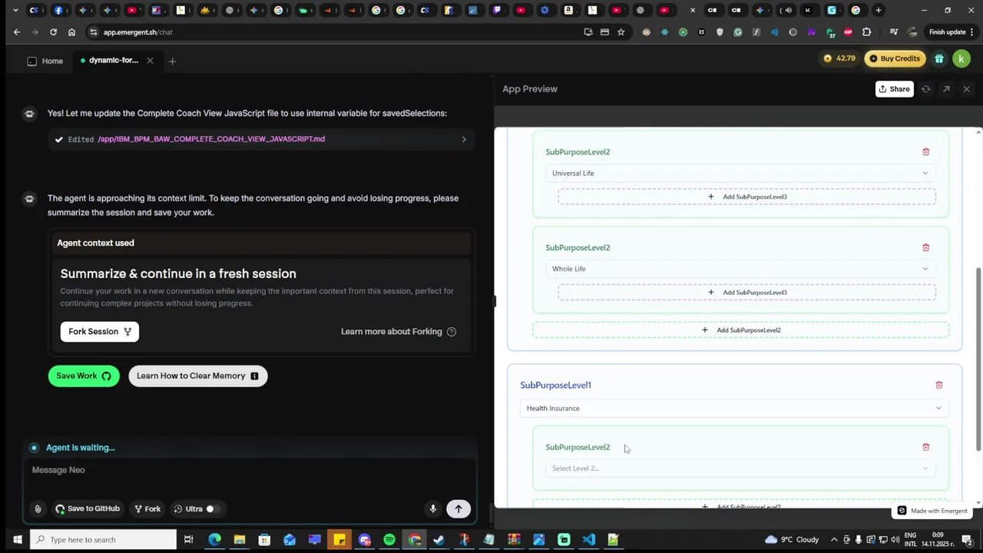Start voice input with microphone icon
Viewport: 983px width, 553px height.
point(433,508)
